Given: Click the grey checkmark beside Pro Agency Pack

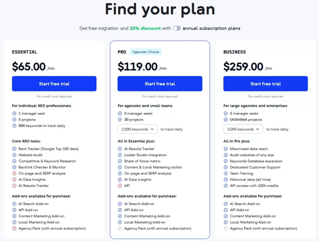Looking at the screenshot, I should (120, 229).
